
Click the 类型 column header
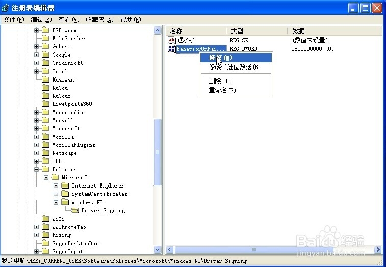click(257, 31)
